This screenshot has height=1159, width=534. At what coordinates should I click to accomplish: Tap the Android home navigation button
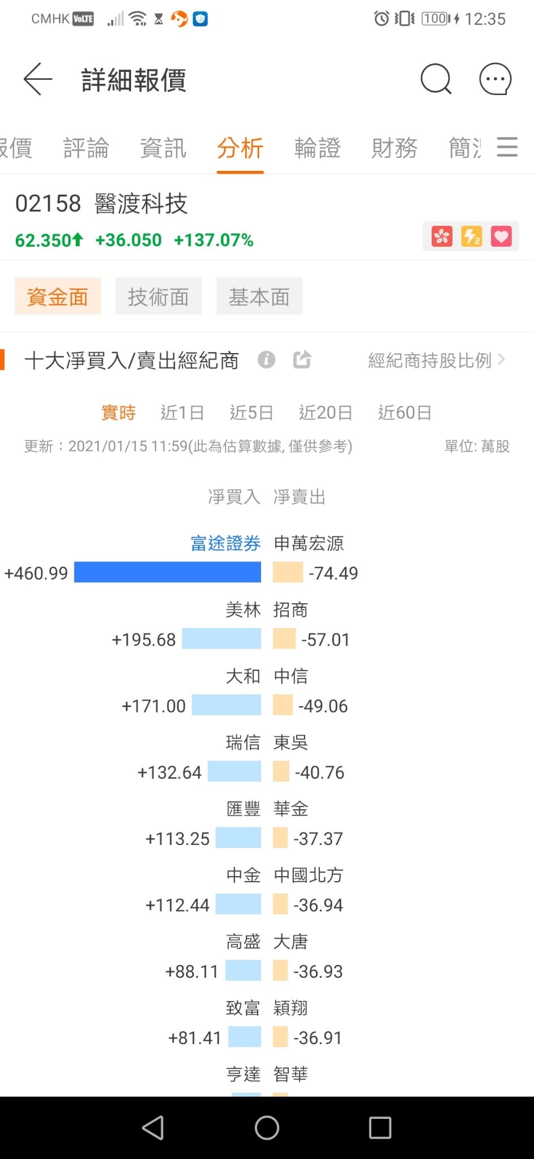tap(267, 1128)
